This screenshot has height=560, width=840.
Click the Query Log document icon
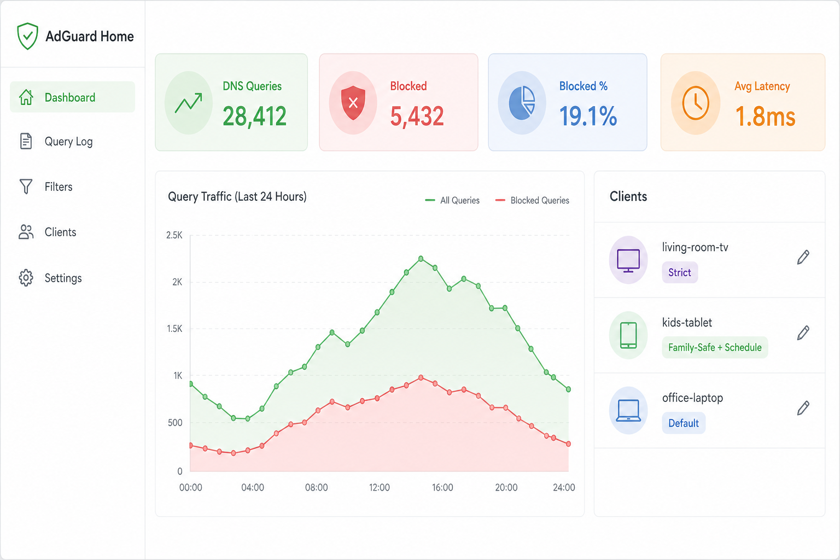pyautogui.click(x=26, y=141)
